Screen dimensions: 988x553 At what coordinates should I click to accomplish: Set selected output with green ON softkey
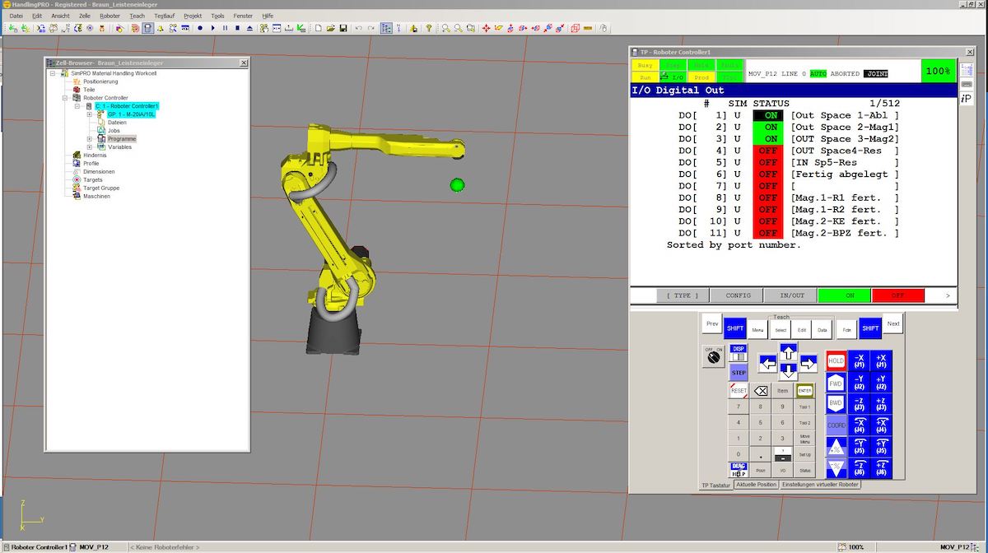point(844,295)
